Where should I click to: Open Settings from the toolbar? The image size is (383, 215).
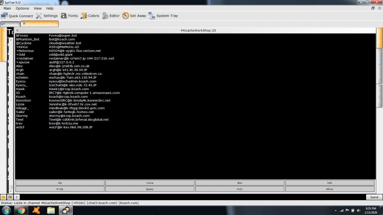pos(39,16)
